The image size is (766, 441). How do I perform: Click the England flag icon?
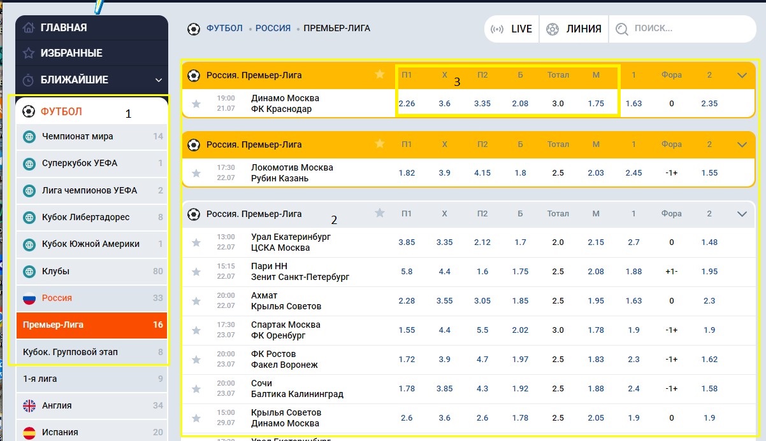point(29,405)
